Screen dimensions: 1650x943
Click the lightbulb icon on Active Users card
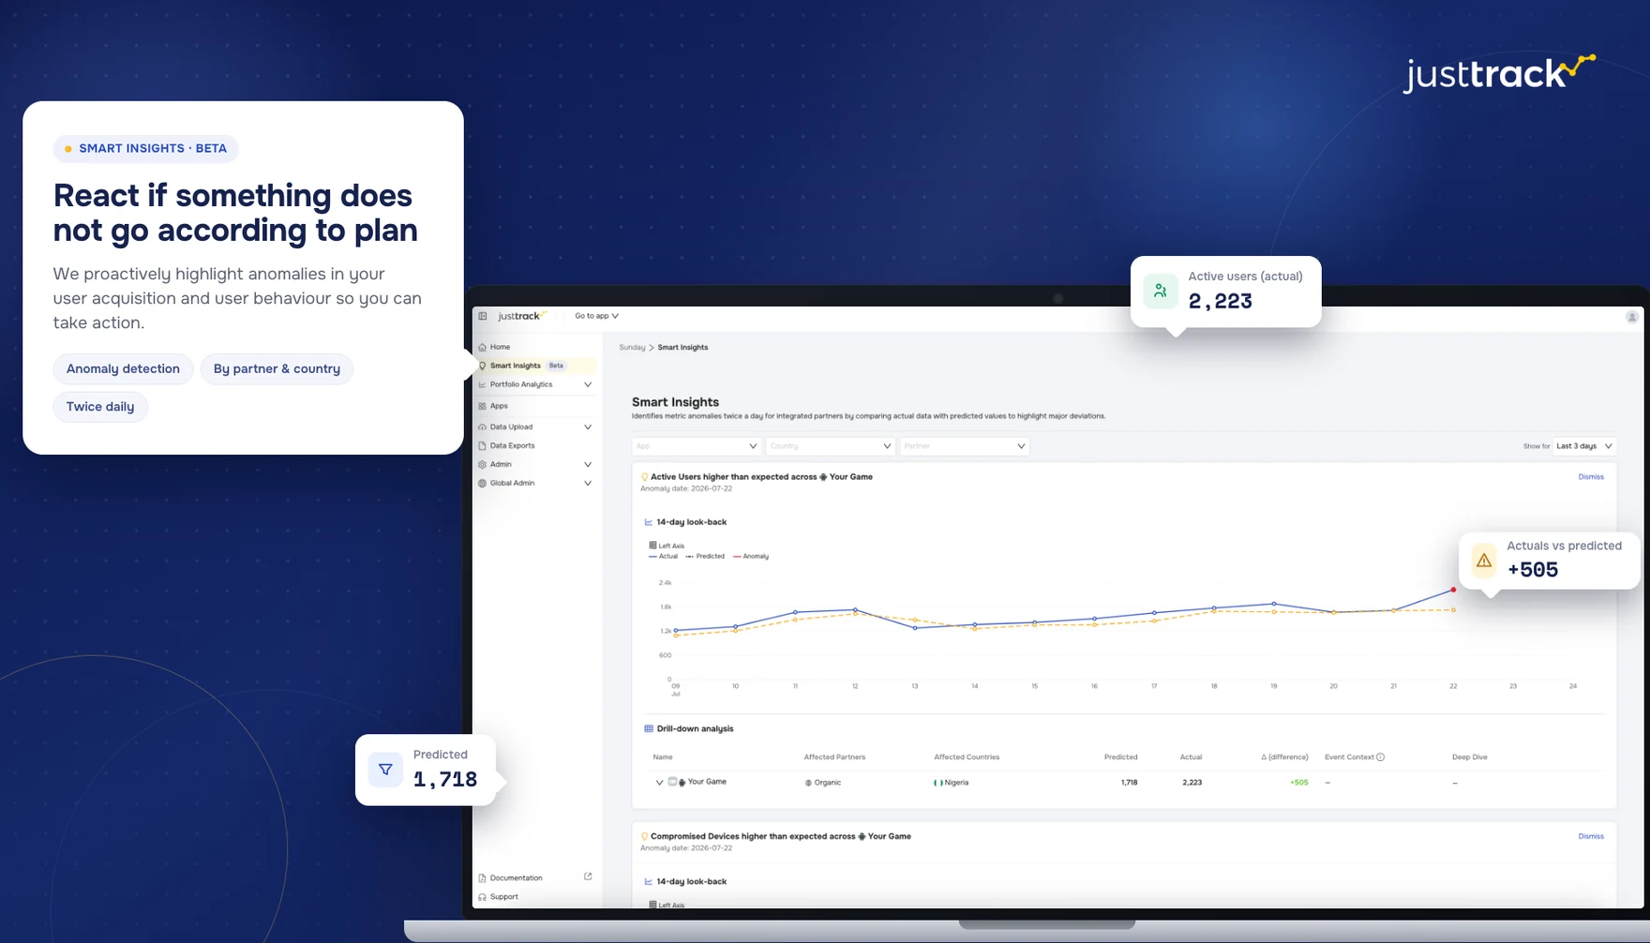coord(644,477)
